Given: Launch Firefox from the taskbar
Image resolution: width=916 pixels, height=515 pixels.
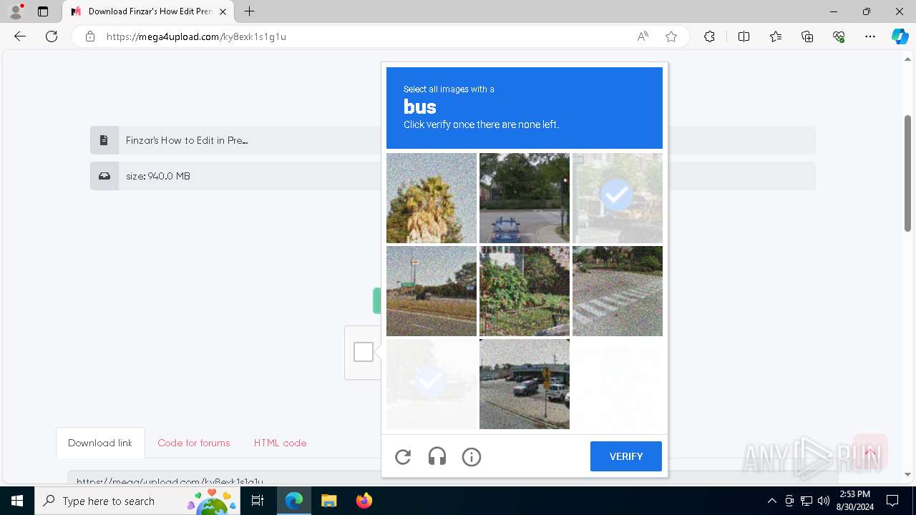Looking at the screenshot, I should 364,501.
